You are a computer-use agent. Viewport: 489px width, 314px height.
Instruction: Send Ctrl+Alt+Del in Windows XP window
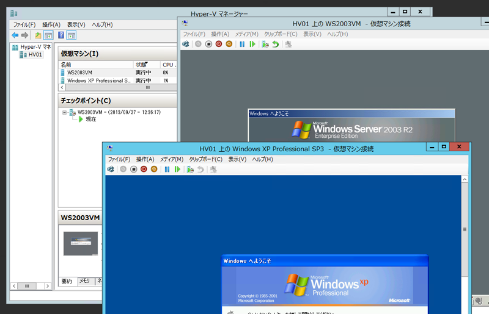[111, 169]
